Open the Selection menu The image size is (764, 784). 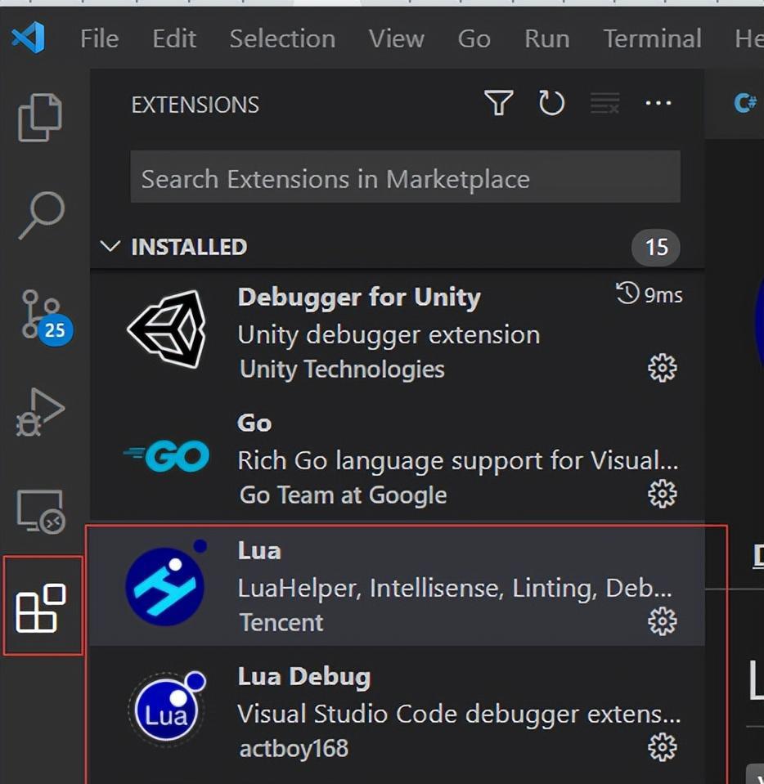click(283, 38)
